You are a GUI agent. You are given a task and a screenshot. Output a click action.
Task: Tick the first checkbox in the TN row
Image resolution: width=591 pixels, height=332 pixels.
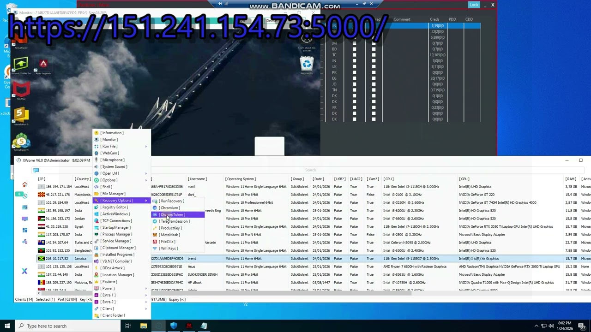click(x=355, y=90)
